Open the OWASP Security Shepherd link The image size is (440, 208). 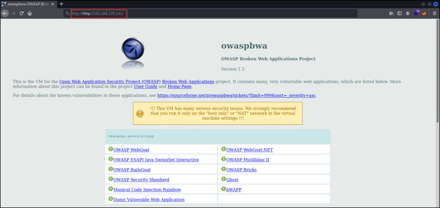pyautogui.click(x=141, y=180)
